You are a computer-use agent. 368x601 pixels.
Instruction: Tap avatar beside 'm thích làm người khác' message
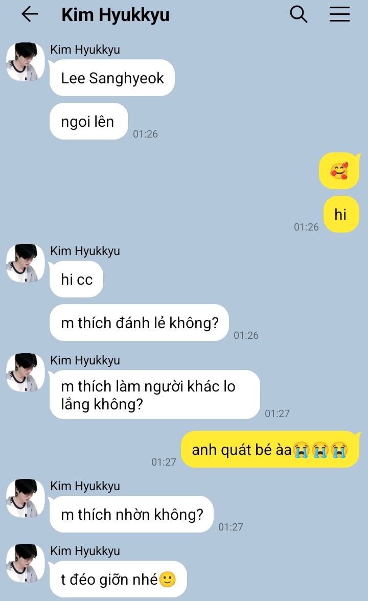click(x=26, y=372)
